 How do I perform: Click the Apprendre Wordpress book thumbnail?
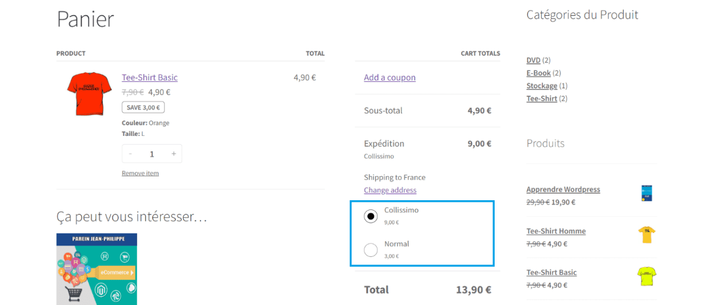pyautogui.click(x=647, y=193)
